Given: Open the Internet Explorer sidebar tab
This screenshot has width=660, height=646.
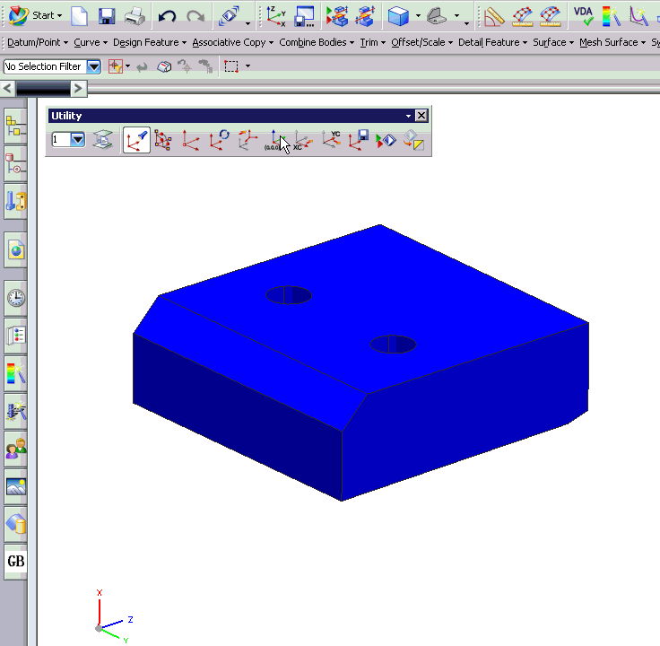Looking at the screenshot, I should tap(16, 250).
